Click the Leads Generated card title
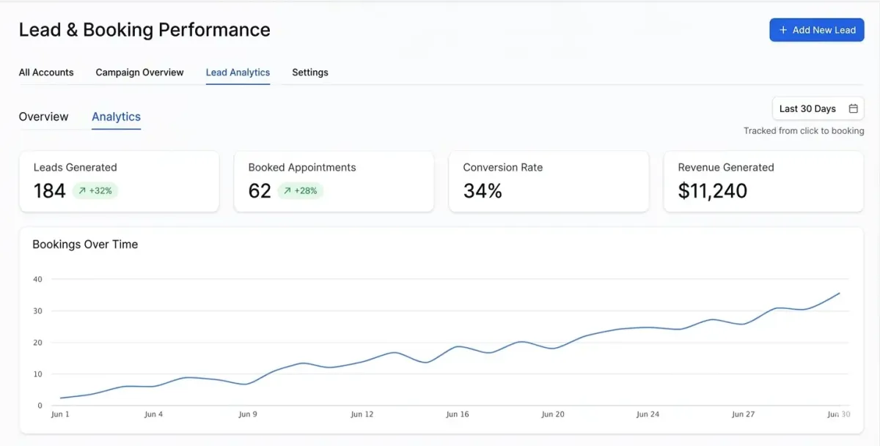880x446 pixels. pyautogui.click(x=75, y=167)
